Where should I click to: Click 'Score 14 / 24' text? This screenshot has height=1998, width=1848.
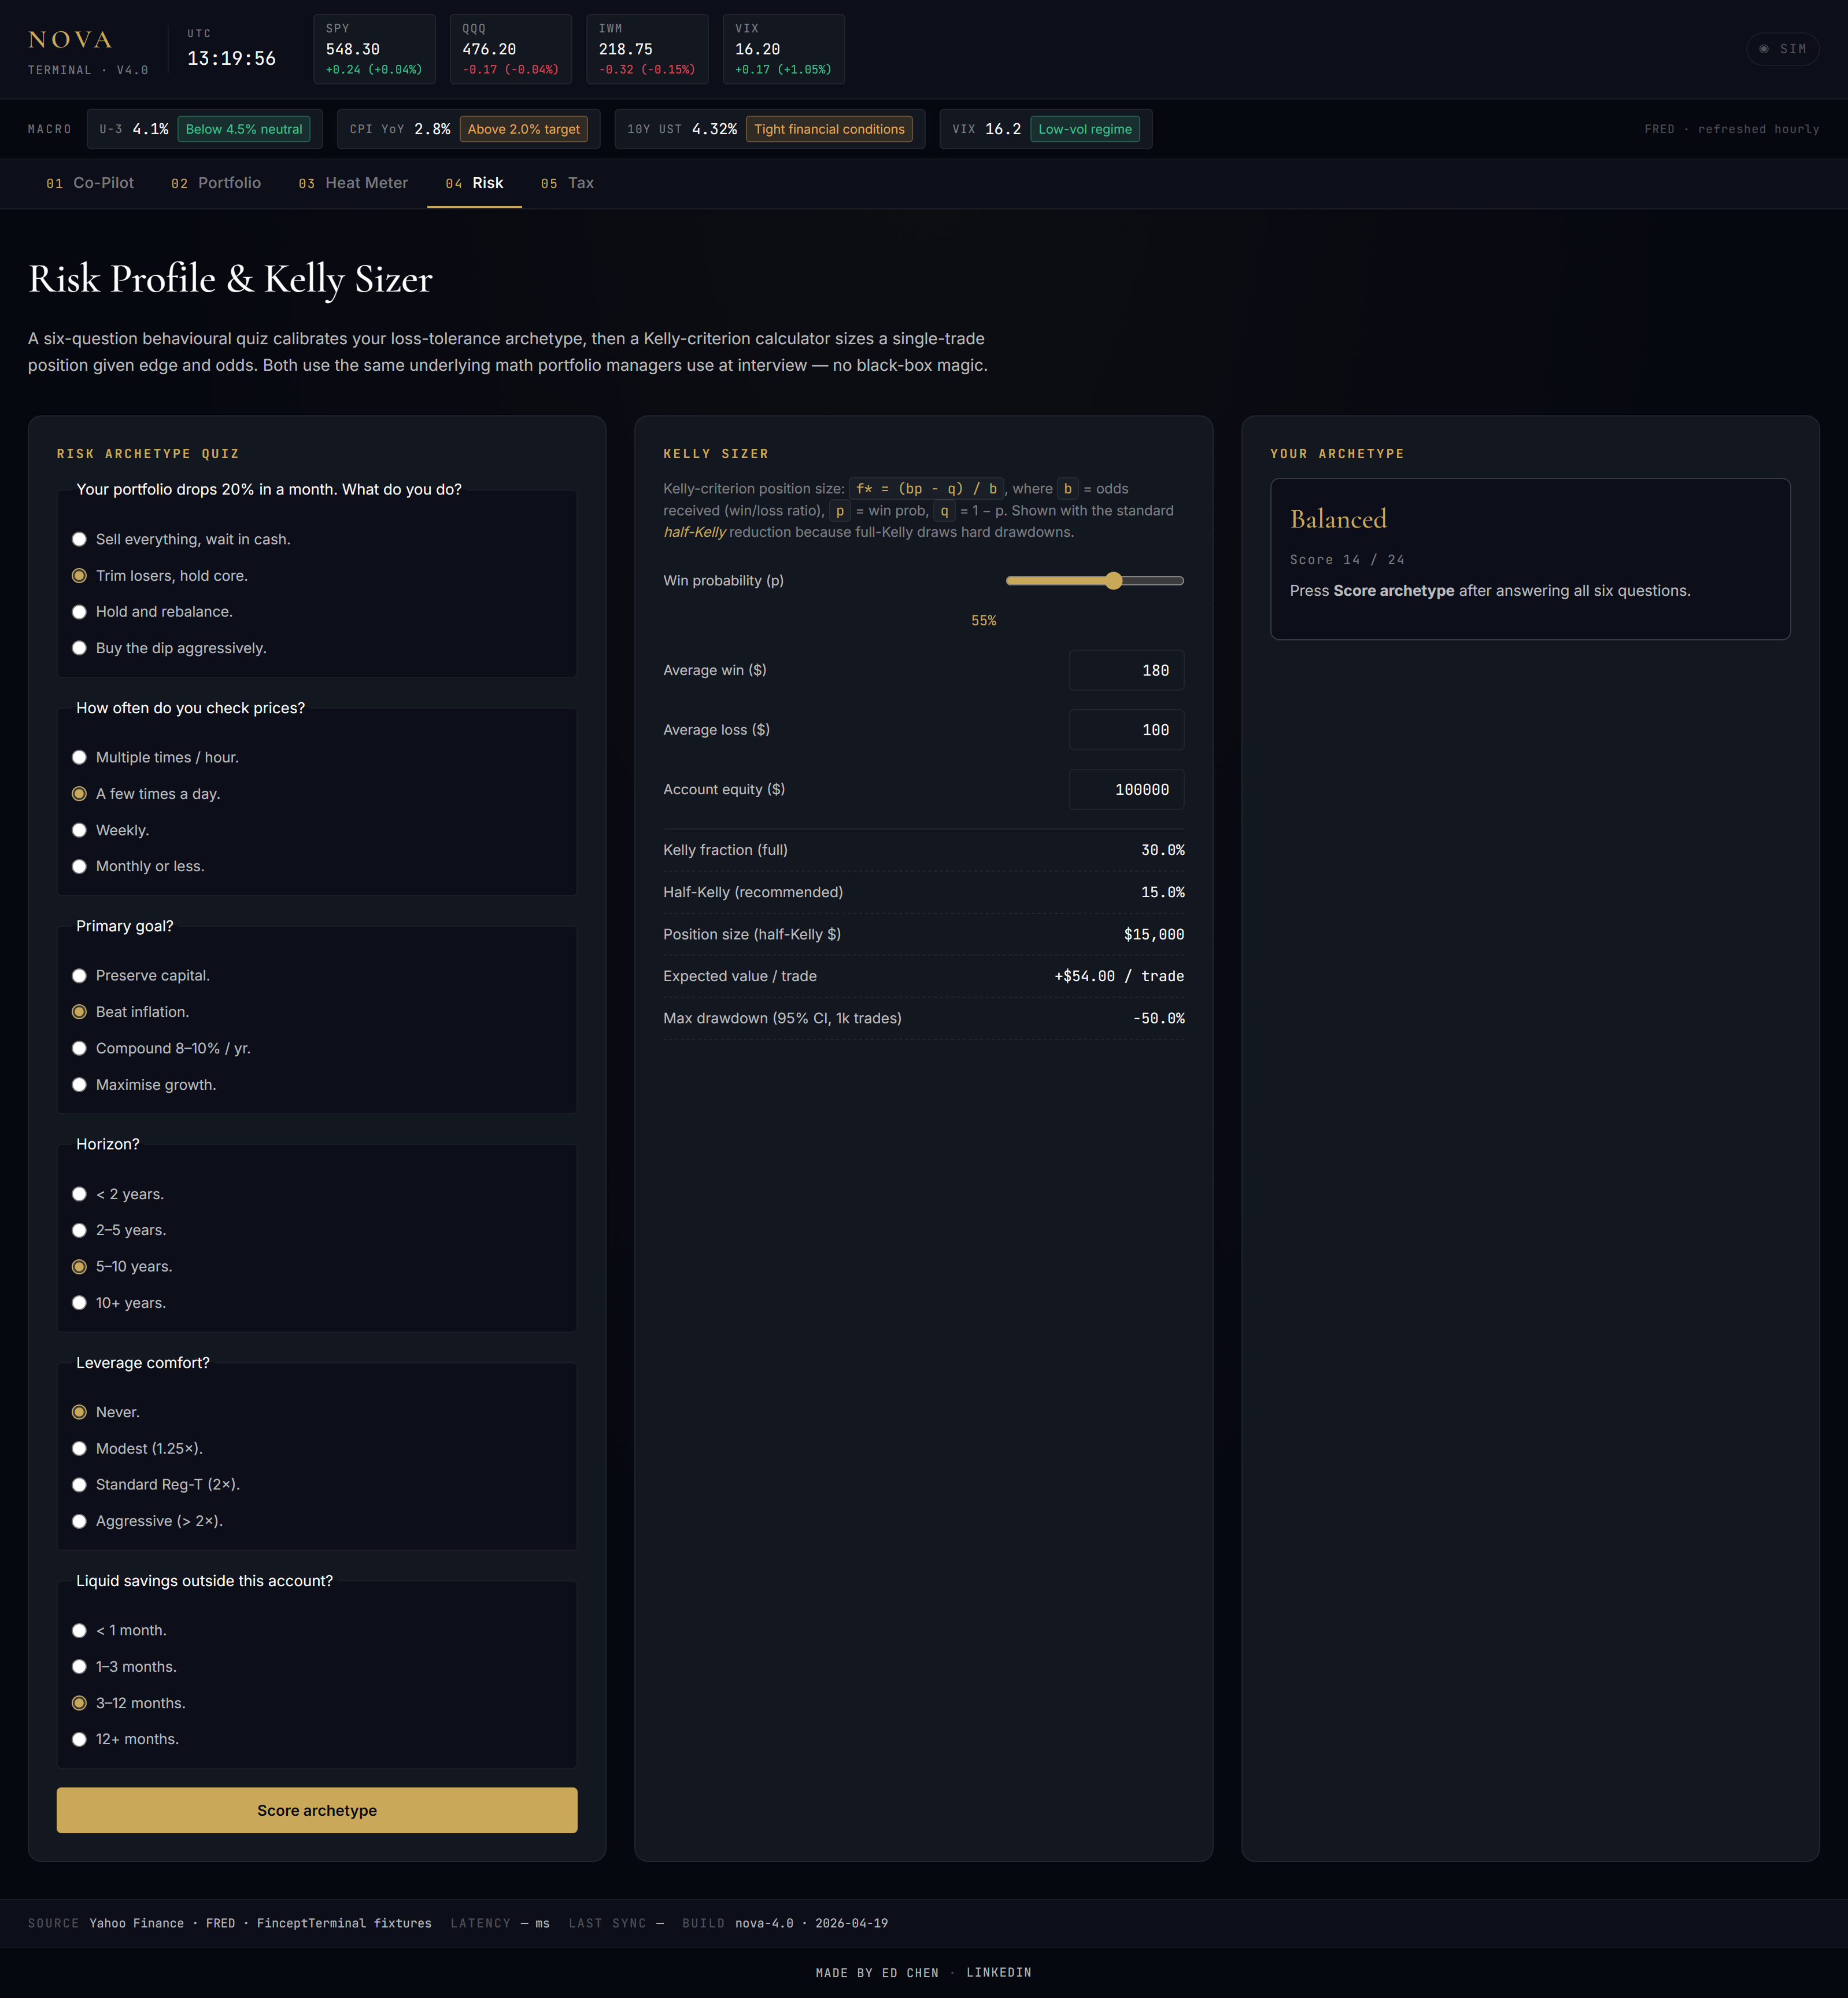[x=1347, y=561]
